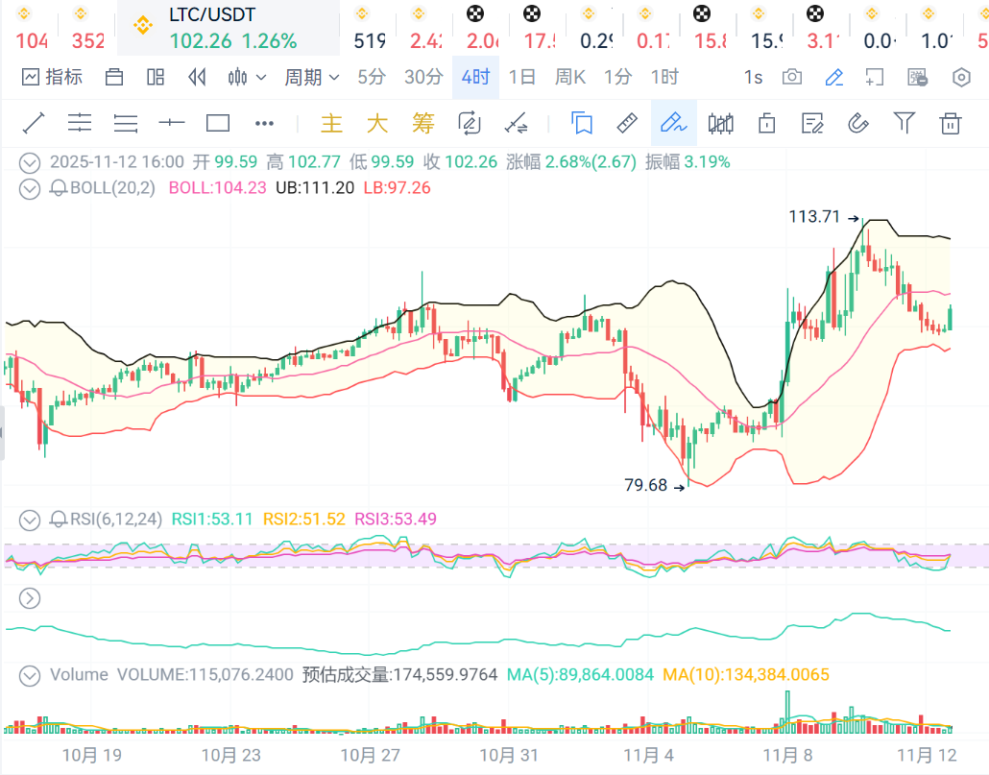Viewport: 989px width, 775px height.
Task: Click the rewind replay icon
Action: click(x=197, y=78)
